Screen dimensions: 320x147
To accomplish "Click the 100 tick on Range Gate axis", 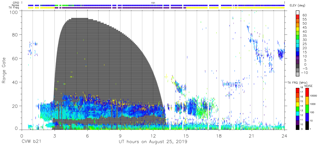I will point(14,12).
